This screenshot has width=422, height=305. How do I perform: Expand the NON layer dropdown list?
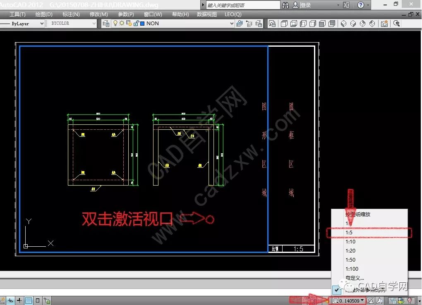[232, 24]
